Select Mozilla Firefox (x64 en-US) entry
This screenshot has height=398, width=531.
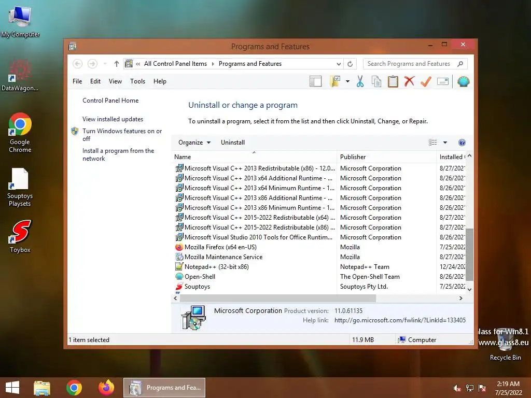[x=220, y=247]
